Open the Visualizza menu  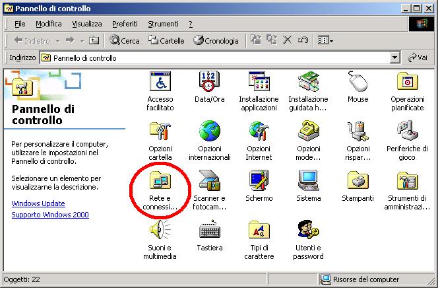pyautogui.click(x=87, y=24)
